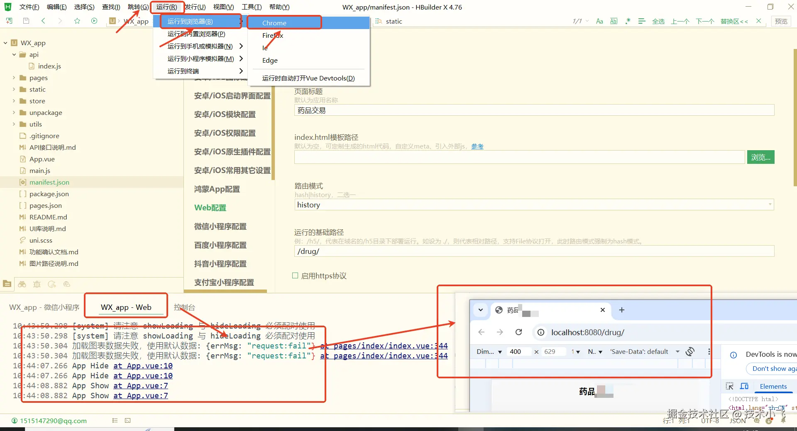Expand the unpackage folder

(x=14, y=112)
